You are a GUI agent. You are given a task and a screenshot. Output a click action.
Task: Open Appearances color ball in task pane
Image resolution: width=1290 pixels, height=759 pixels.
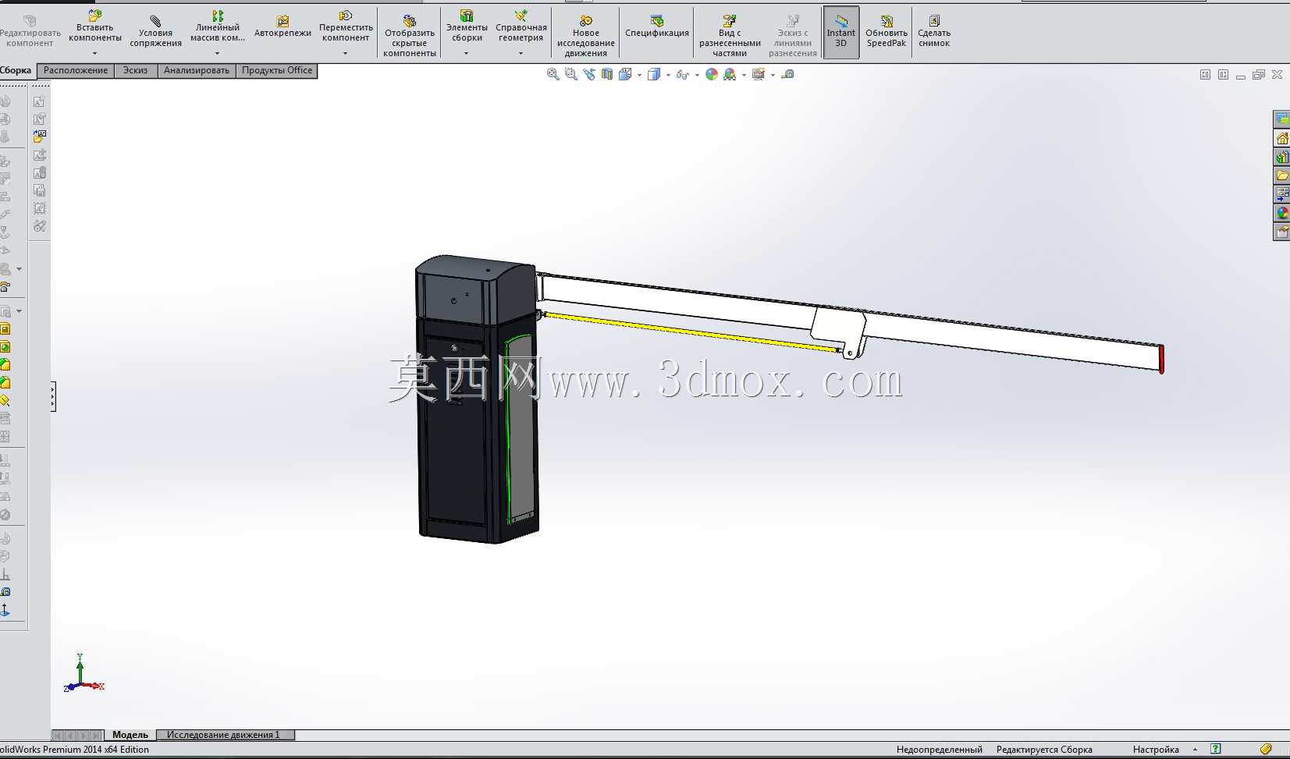tap(1282, 212)
